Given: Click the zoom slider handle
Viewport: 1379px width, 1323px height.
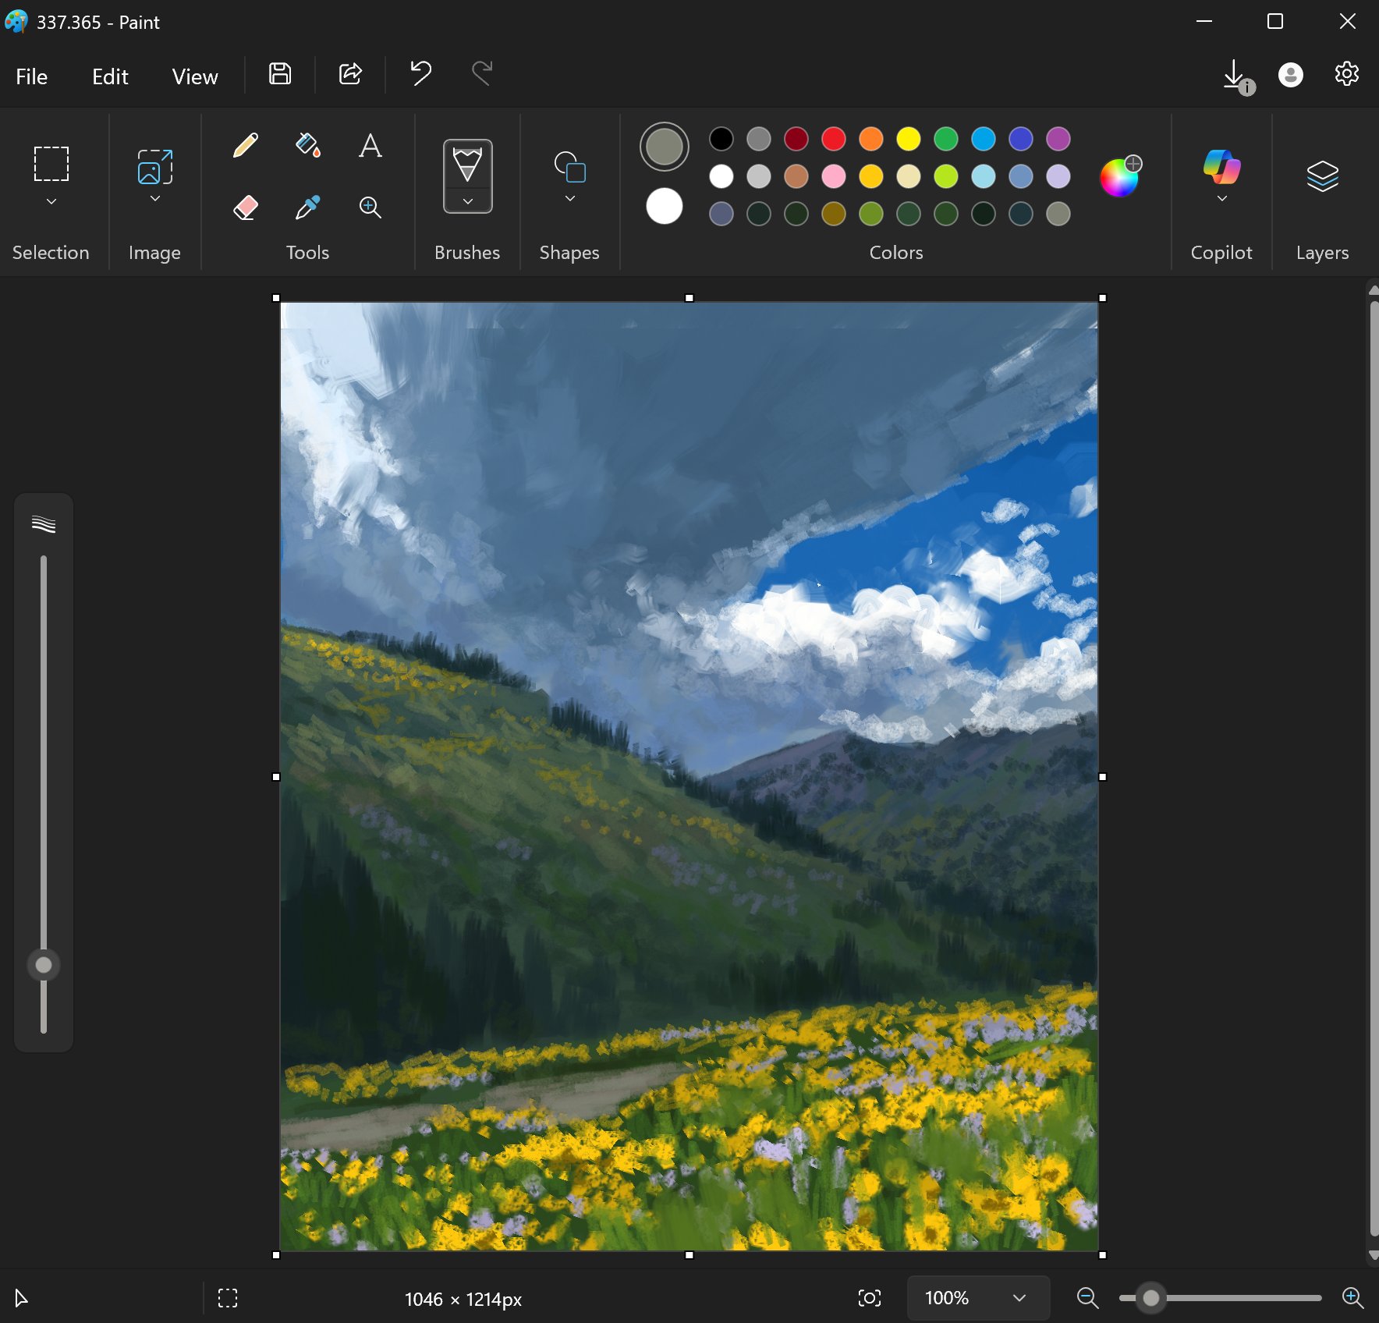Looking at the screenshot, I should coord(1151,1298).
